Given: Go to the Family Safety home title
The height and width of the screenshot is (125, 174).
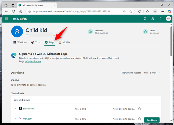Looking at the screenshot, I should (x=19, y=19).
